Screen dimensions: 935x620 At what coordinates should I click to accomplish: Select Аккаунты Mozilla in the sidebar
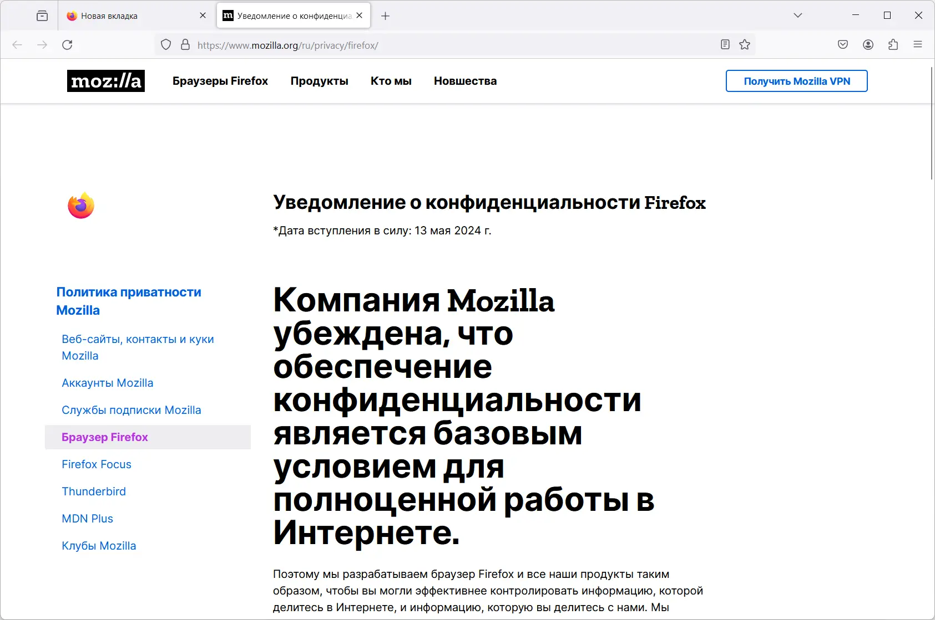click(107, 383)
